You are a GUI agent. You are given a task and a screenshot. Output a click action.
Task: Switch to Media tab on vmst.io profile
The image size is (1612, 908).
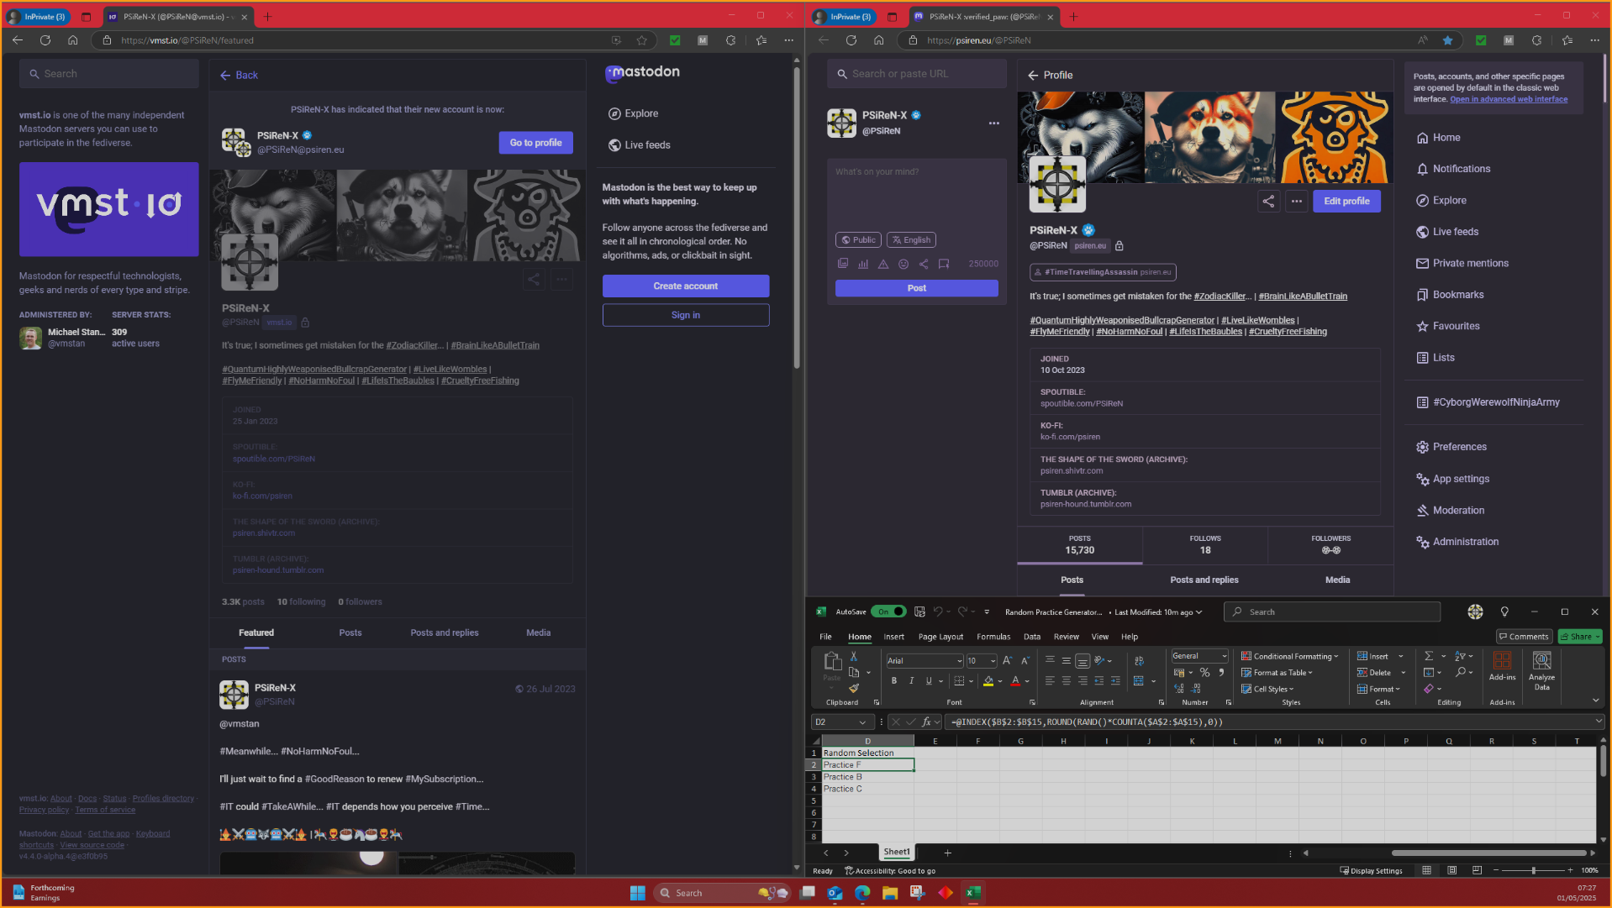tap(538, 632)
